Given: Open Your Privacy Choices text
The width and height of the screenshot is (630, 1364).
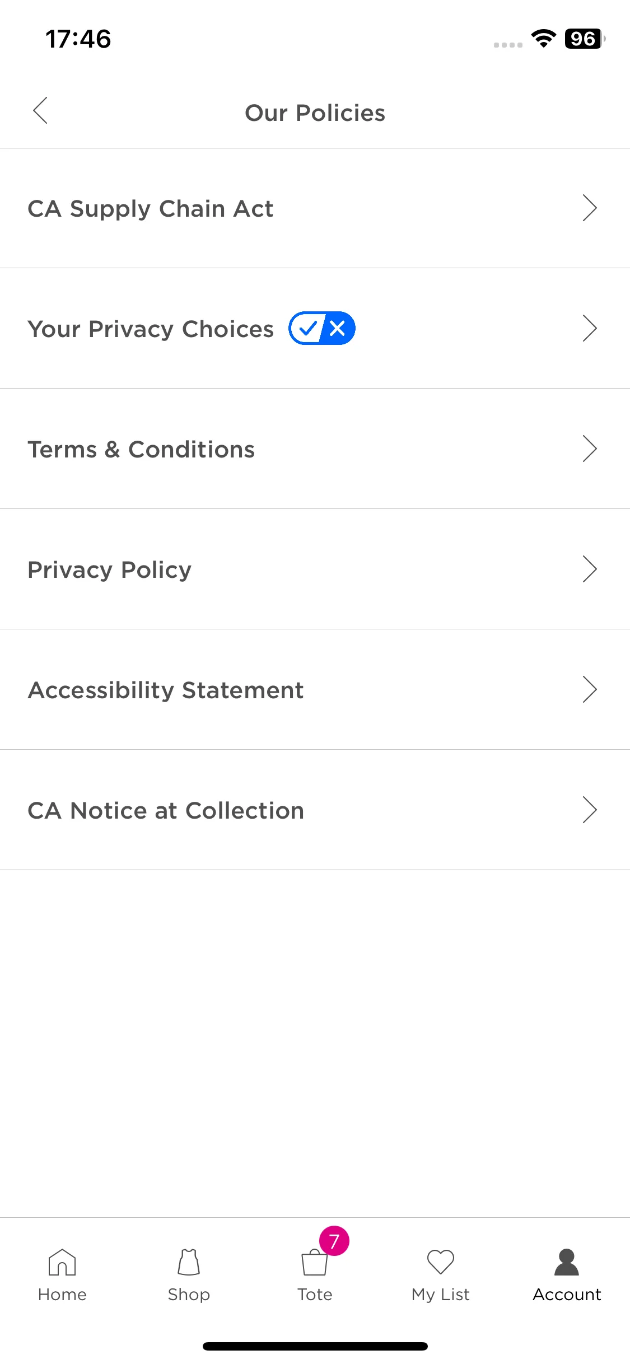Looking at the screenshot, I should [151, 329].
